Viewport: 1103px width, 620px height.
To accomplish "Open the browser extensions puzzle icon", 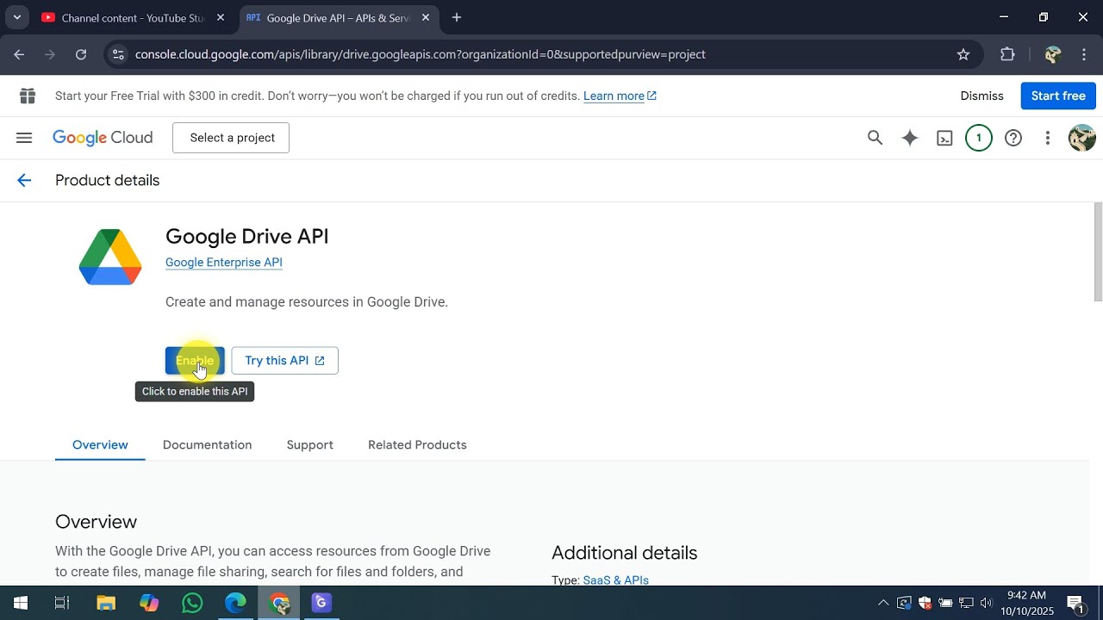I will click(x=1007, y=54).
